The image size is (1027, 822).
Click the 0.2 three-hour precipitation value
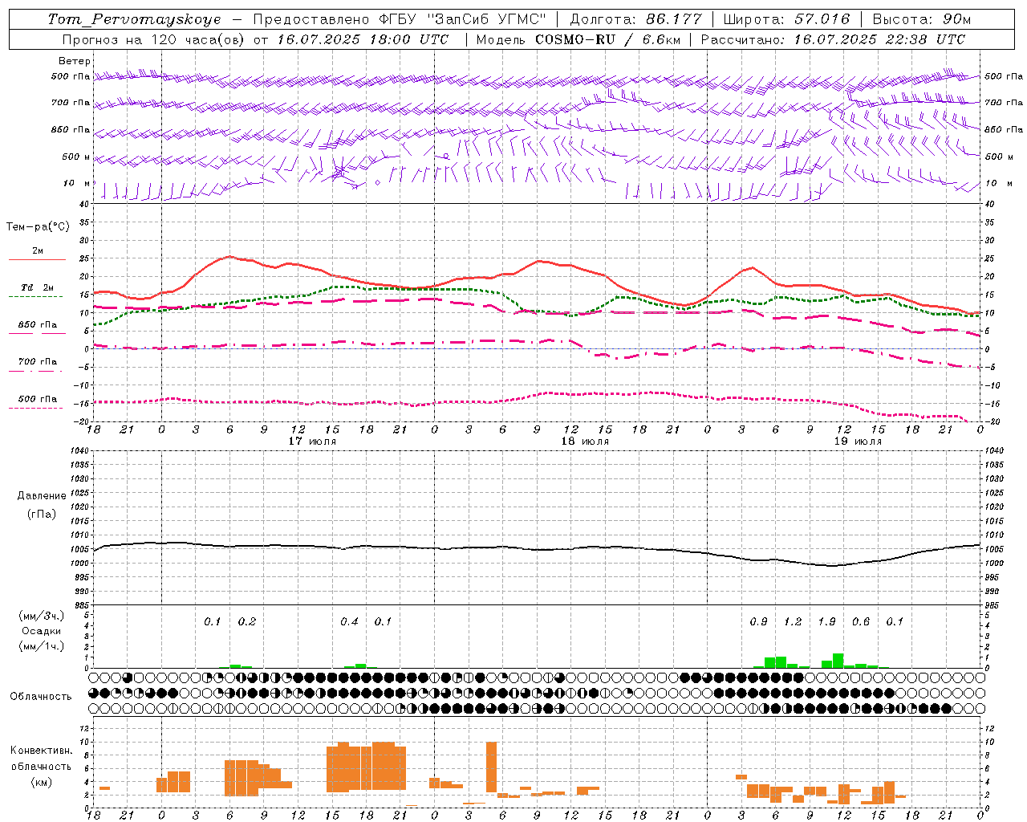point(247,622)
